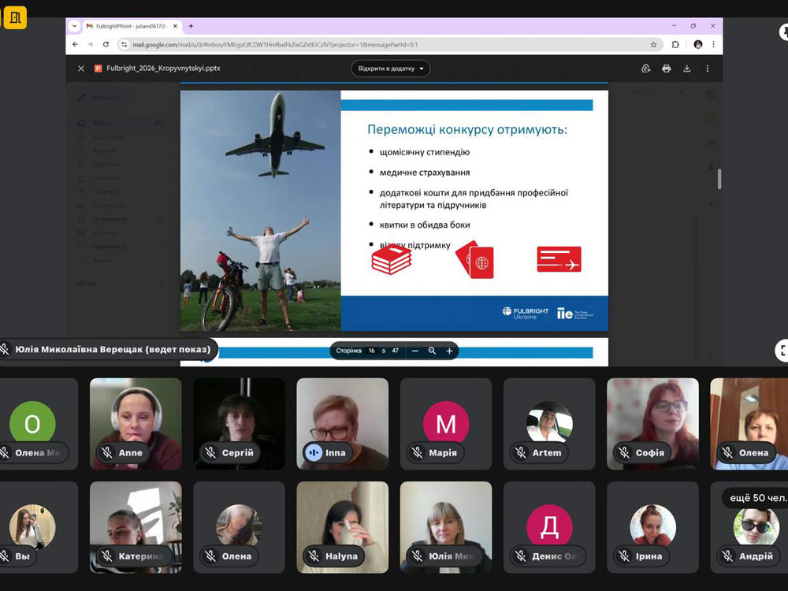This screenshot has height=591, width=788.
Task: Open the browser extensions puzzle icon
Action: click(x=675, y=45)
